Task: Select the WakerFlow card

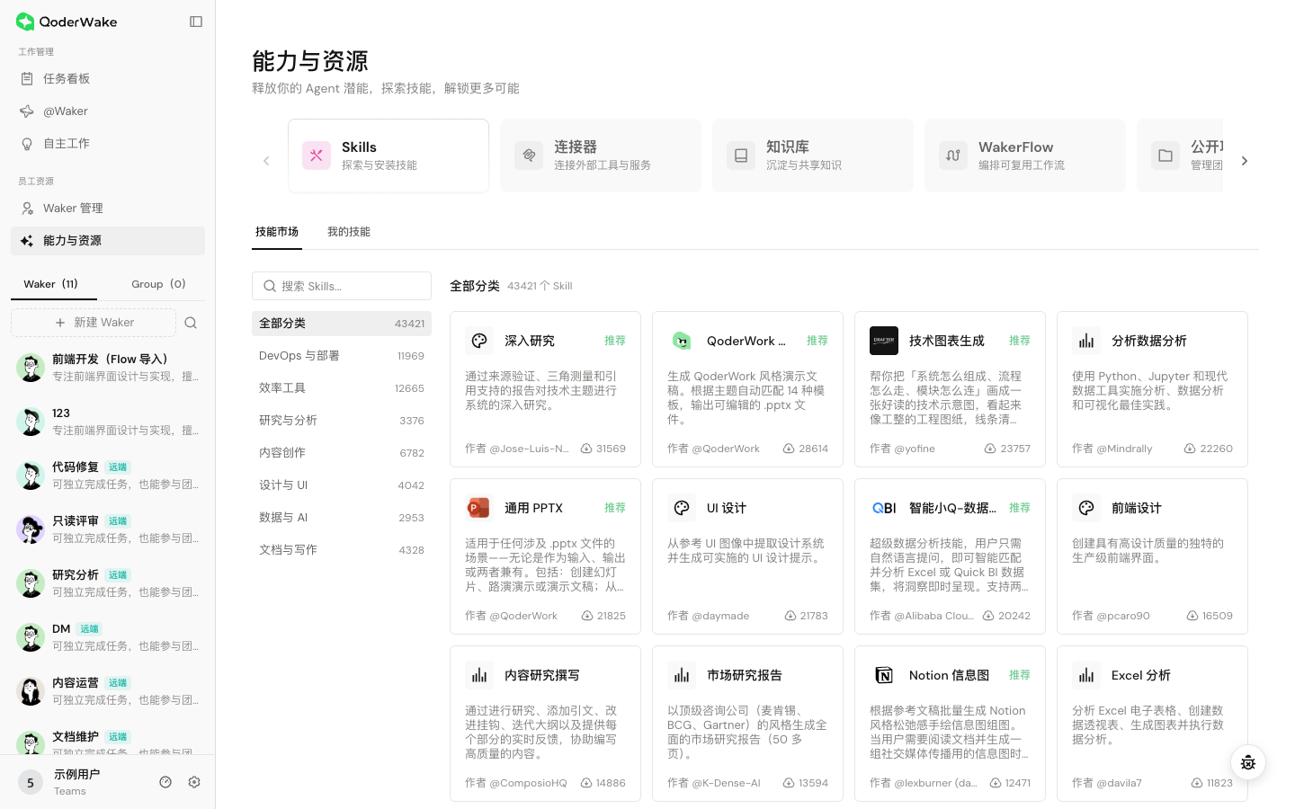Action: pyautogui.click(x=1025, y=156)
